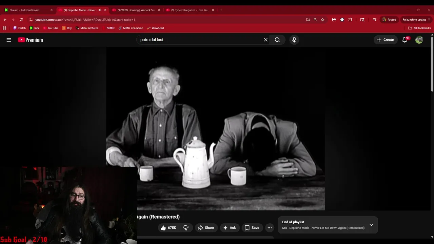Bookmark this page with the star
Screen dimensions: 434x244
[322, 20]
